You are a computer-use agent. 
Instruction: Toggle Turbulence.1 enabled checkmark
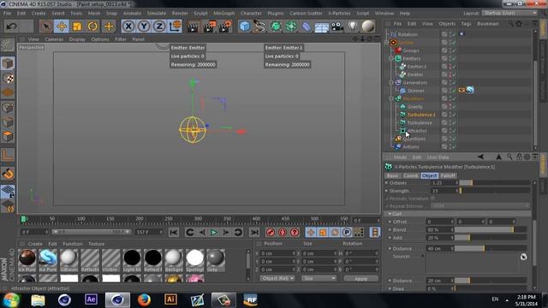454,115
